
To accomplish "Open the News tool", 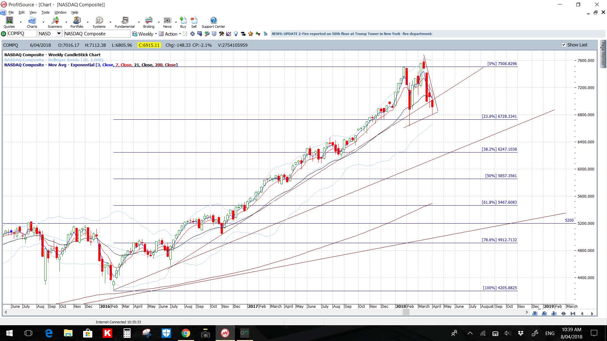I will click(x=167, y=22).
